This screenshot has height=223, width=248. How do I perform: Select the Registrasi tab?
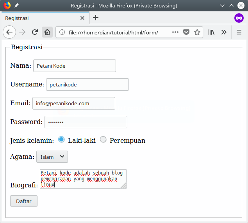click(45, 18)
